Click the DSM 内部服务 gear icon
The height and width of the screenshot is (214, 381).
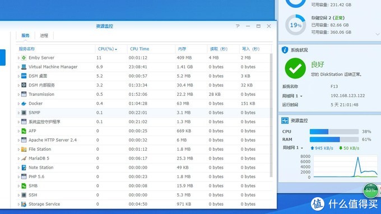tap(24, 85)
